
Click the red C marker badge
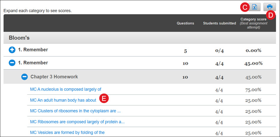pyautogui.click(x=245, y=7)
